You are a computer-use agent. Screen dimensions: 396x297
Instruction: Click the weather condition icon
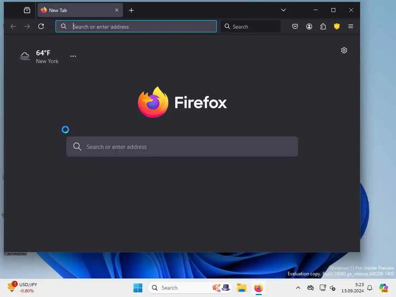(25, 56)
